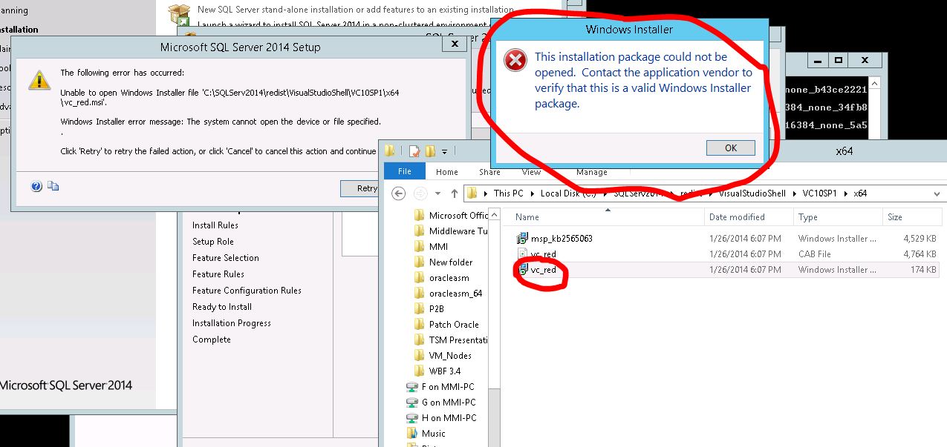947x447 pixels.
Task: Select the TSM Presentation folder
Action: coord(451,340)
